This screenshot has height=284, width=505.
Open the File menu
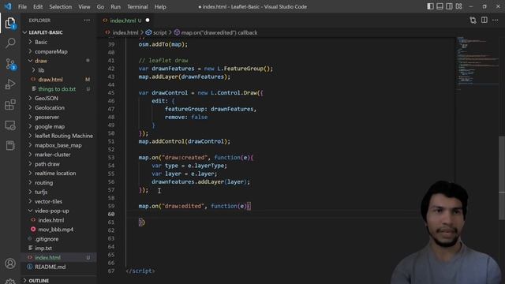(22, 6)
